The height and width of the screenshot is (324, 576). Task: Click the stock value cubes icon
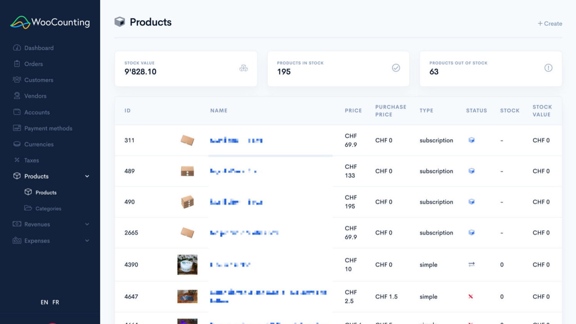point(244,68)
